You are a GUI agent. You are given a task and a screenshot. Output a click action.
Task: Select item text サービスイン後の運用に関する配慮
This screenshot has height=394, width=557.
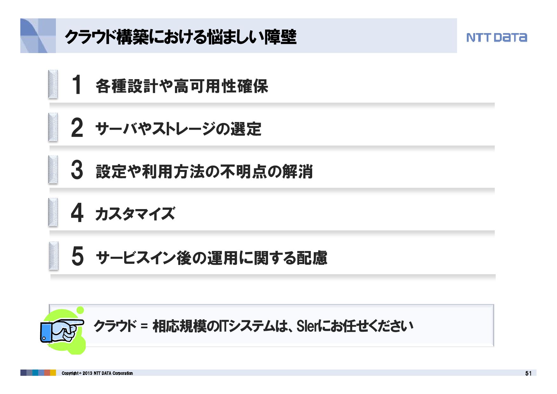(x=211, y=258)
